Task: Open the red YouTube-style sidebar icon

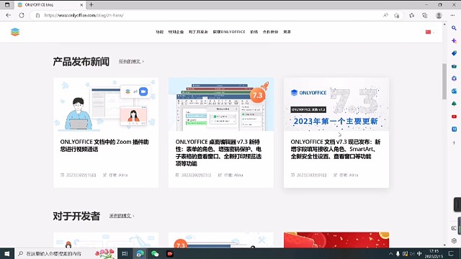Action: pyautogui.click(x=454, y=117)
